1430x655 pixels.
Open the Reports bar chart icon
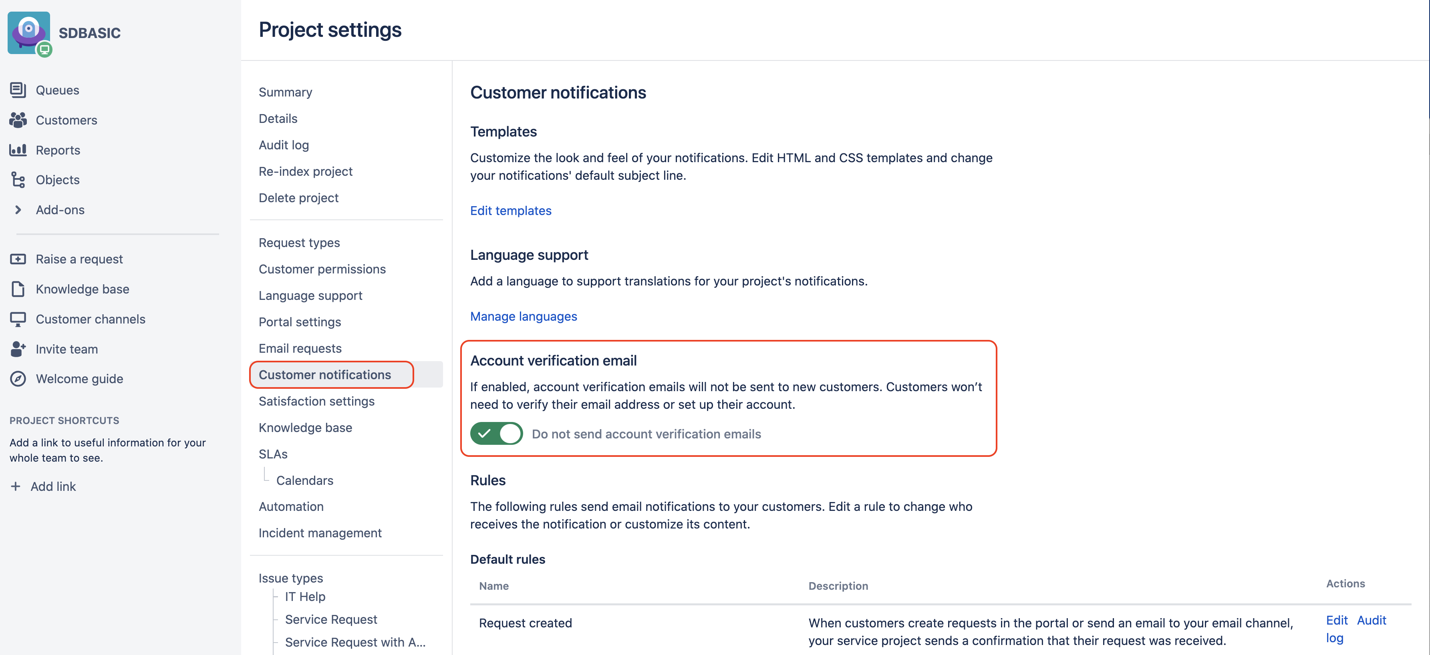(x=18, y=150)
